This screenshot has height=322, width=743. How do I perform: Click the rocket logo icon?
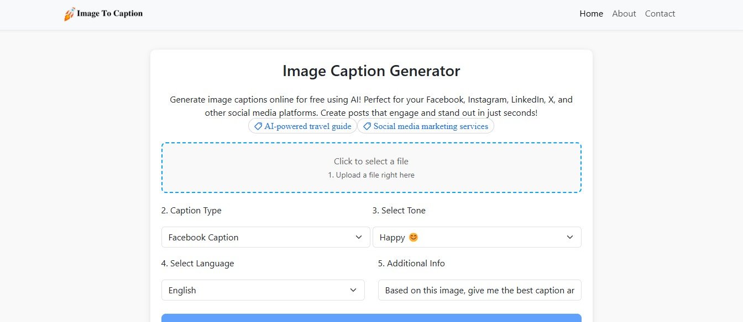(x=69, y=13)
